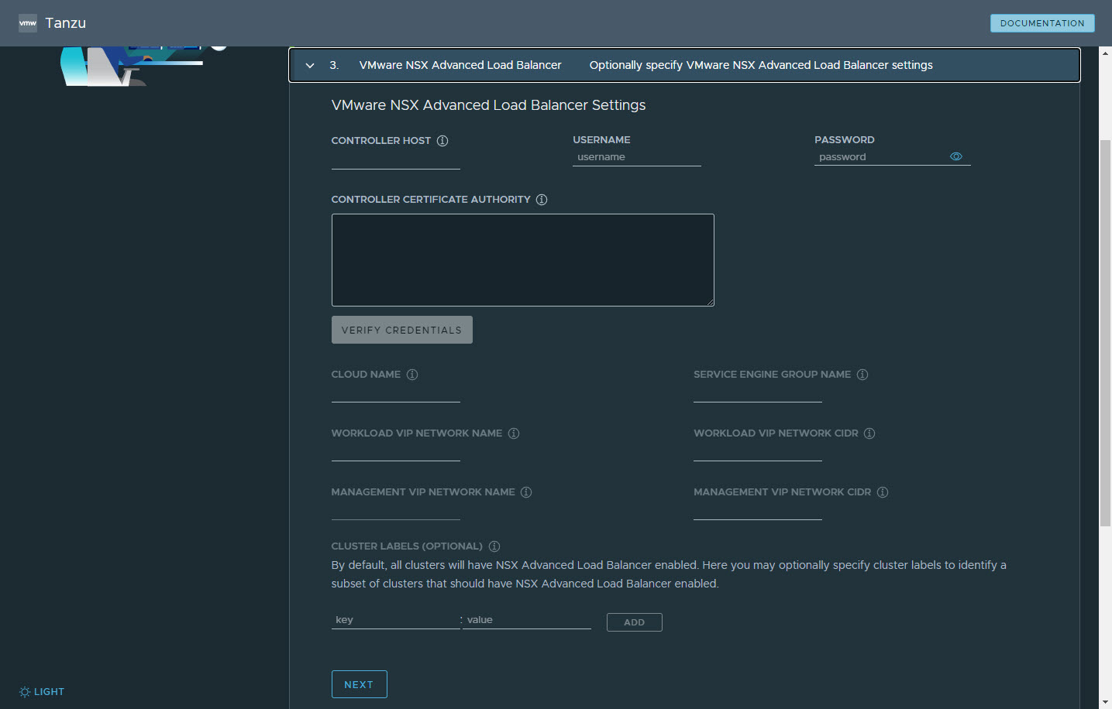Click 'VMware NSX Advanced Load Balancer Settings' heading
1112x709 pixels.
point(488,105)
